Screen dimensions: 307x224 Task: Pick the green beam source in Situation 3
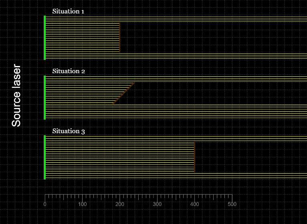pos(45,158)
